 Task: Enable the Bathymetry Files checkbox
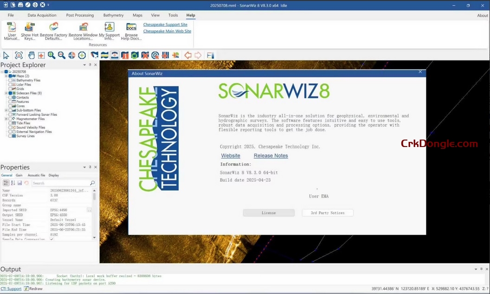(10, 80)
